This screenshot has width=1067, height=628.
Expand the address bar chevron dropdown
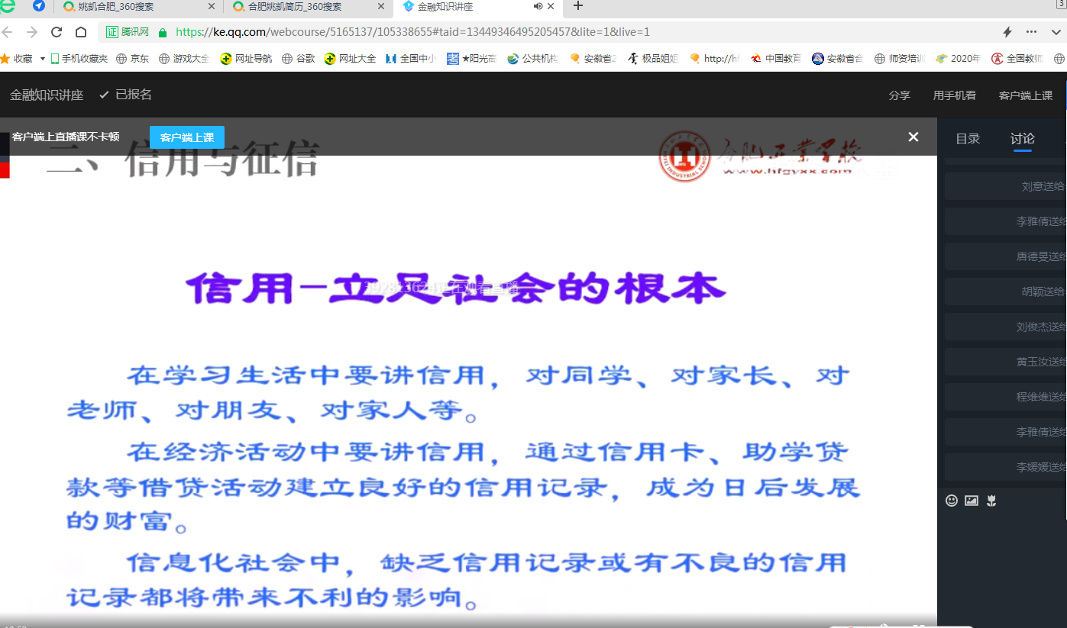pos(1057,32)
